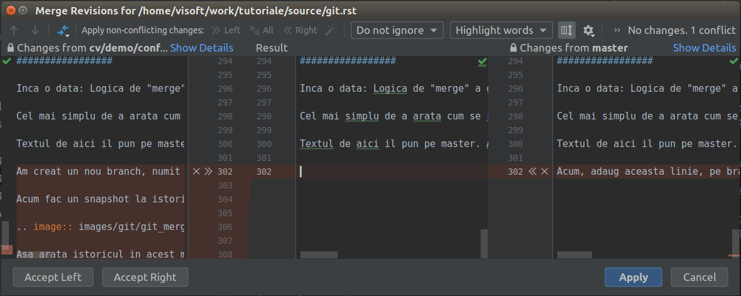Go to next difference arrow
The image size is (741, 296).
click(35, 30)
